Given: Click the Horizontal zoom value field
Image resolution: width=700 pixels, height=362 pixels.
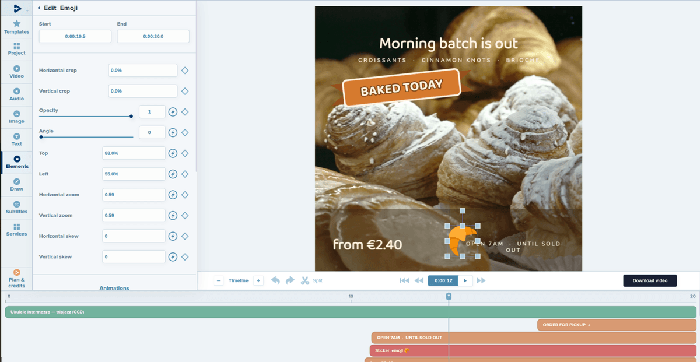Looking at the screenshot, I should click(134, 195).
